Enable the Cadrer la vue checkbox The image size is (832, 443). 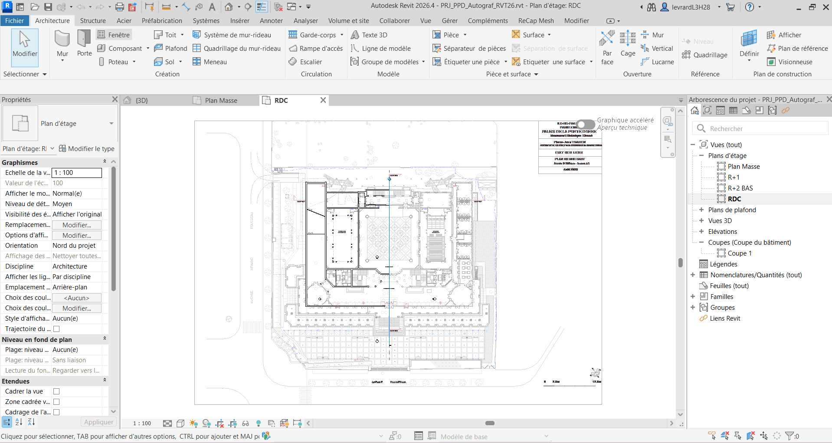(56, 391)
